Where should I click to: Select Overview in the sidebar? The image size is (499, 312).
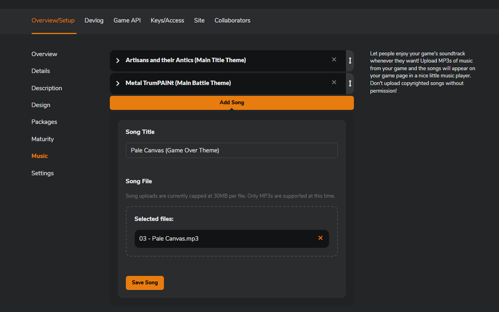coord(44,54)
